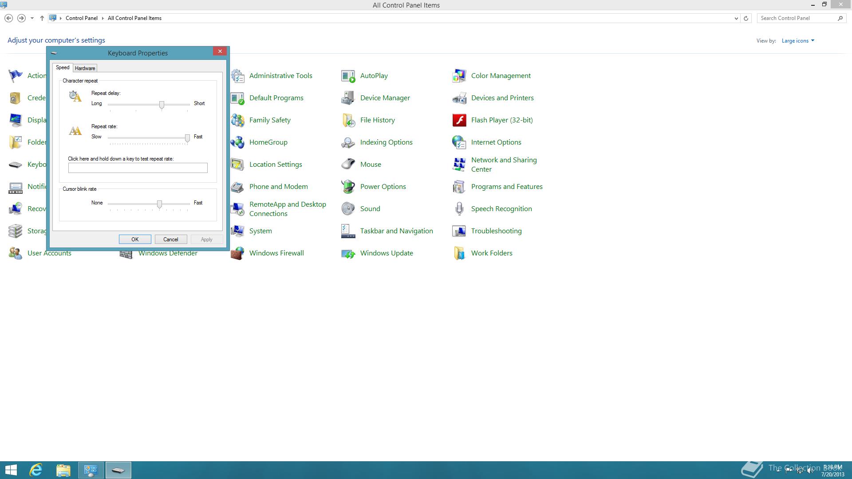Open the User Accounts icon
The image size is (852, 479).
(x=16, y=253)
